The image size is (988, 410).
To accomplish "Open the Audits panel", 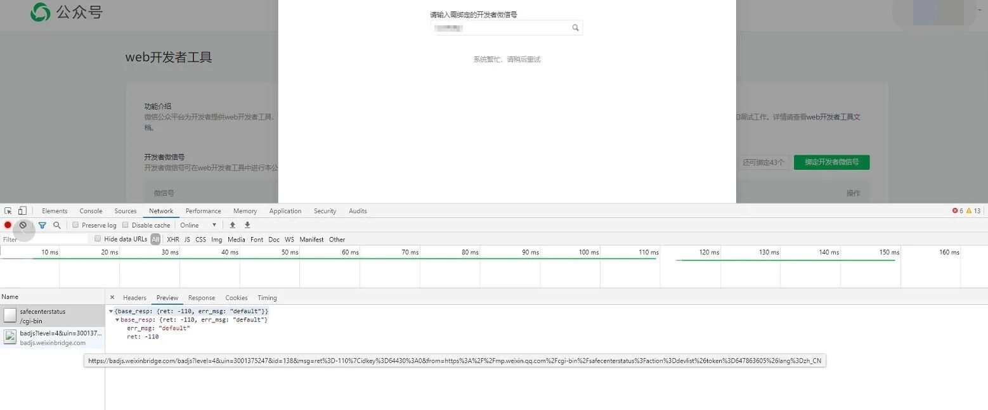I will (358, 211).
